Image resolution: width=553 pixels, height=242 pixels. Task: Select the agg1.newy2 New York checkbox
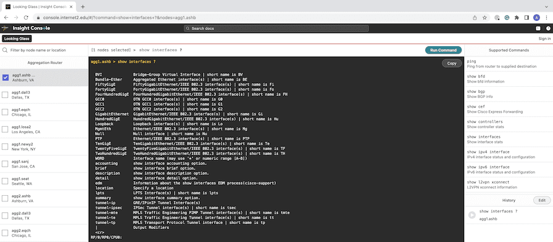[x=6, y=147]
